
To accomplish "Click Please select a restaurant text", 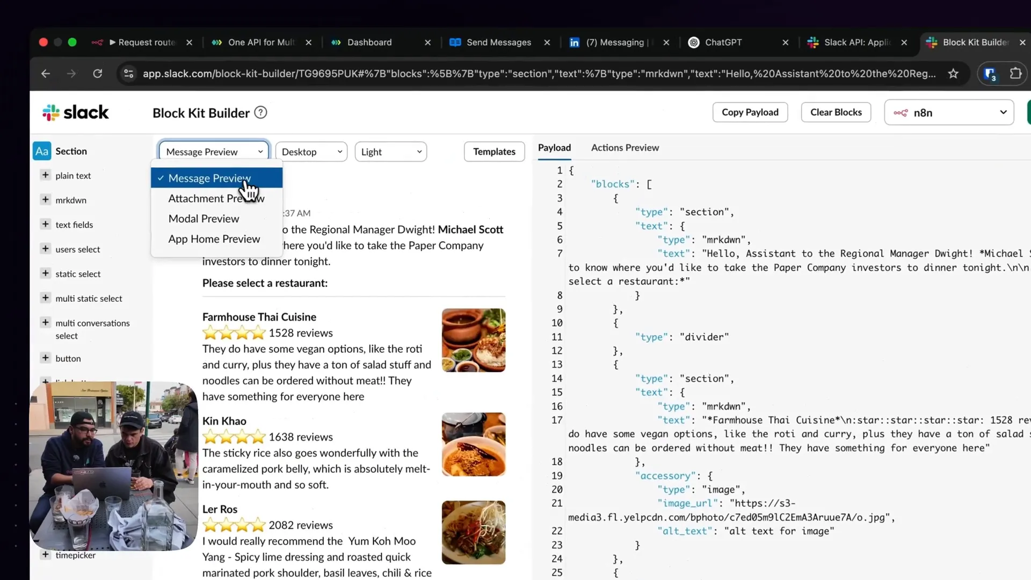I will pos(265,283).
